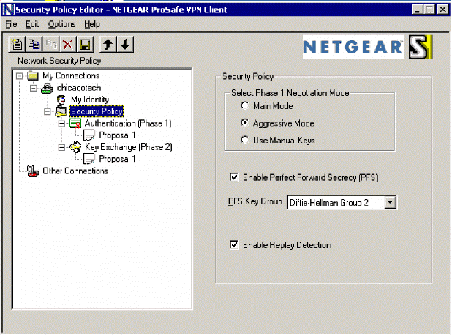452x336 pixels.
Task: Click the Proposal 1 icon under Key Exchange
Action: tap(89, 159)
